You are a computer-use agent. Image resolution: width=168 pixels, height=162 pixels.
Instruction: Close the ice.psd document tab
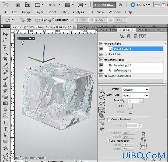pyautogui.click(x=74, y=27)
